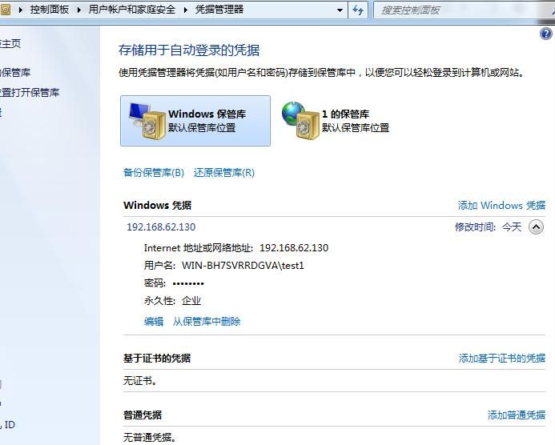Click the 还原保管库(R) link

coord(224,173)
